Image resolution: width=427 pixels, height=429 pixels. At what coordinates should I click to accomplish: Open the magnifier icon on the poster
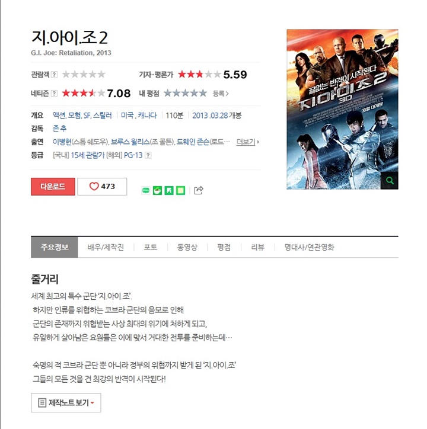pos(390,181)
